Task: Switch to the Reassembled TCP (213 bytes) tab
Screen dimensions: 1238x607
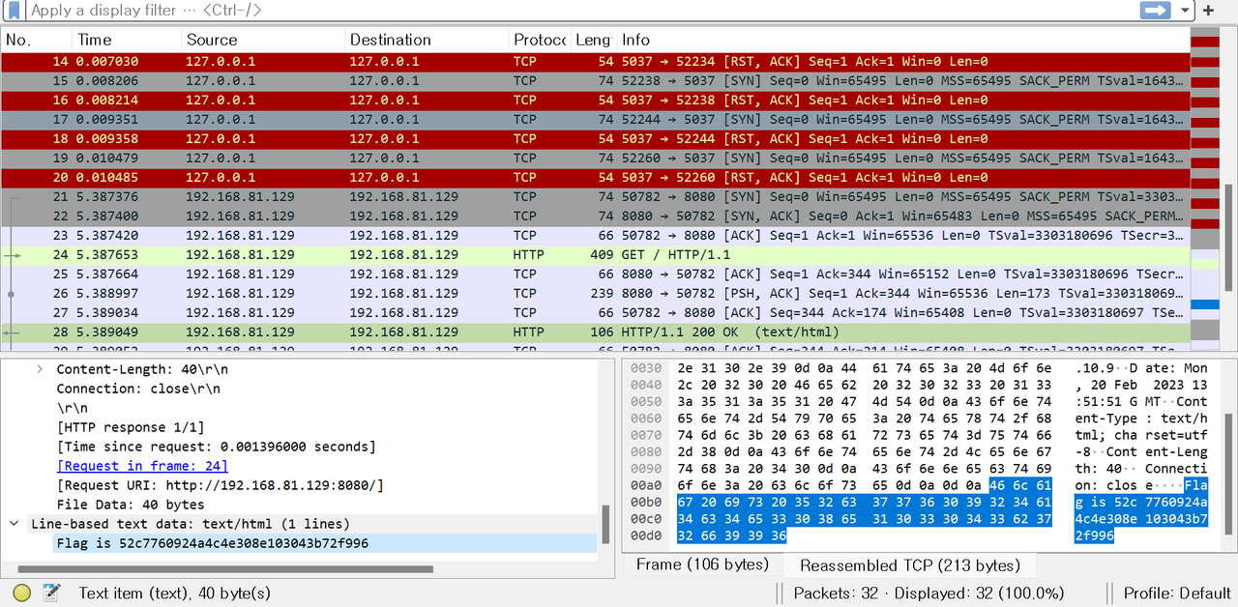Action: (908, 564)
